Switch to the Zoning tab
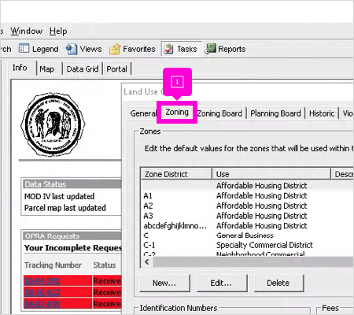The width and height of the screenshot is (354, 315). (177, 112)
